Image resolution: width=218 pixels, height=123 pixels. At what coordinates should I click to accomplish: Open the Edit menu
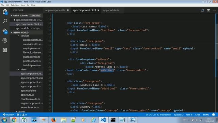[x=7, y=5]
